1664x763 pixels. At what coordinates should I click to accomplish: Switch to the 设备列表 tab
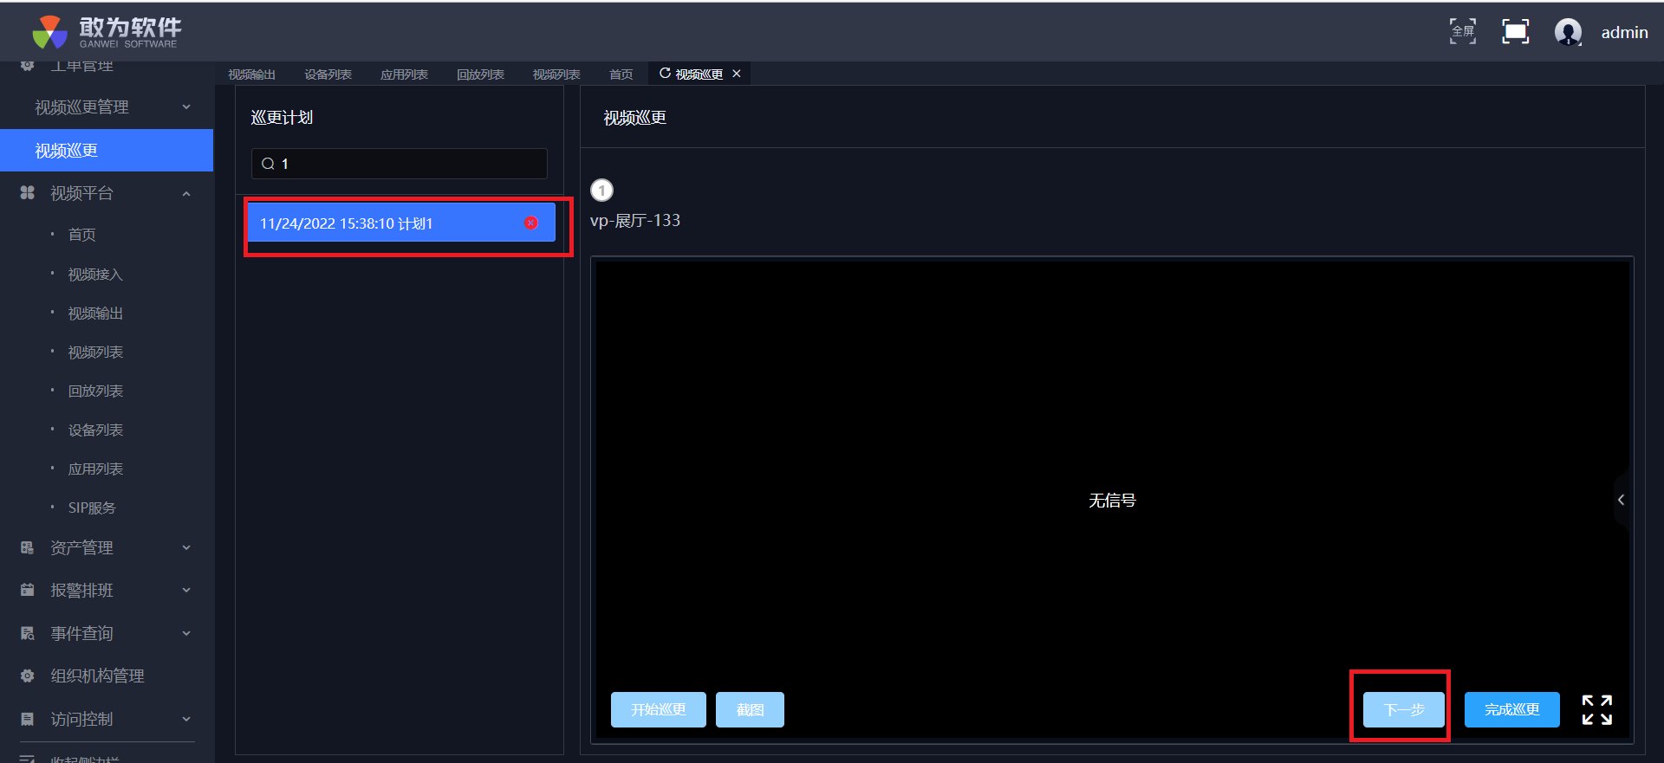[328, 74]
